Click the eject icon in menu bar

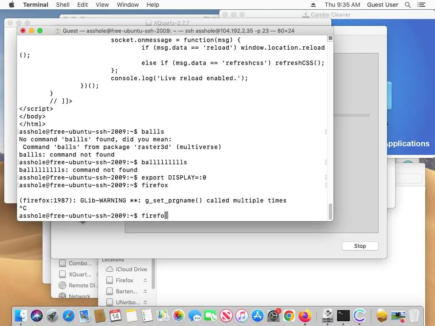coord(313,5)
